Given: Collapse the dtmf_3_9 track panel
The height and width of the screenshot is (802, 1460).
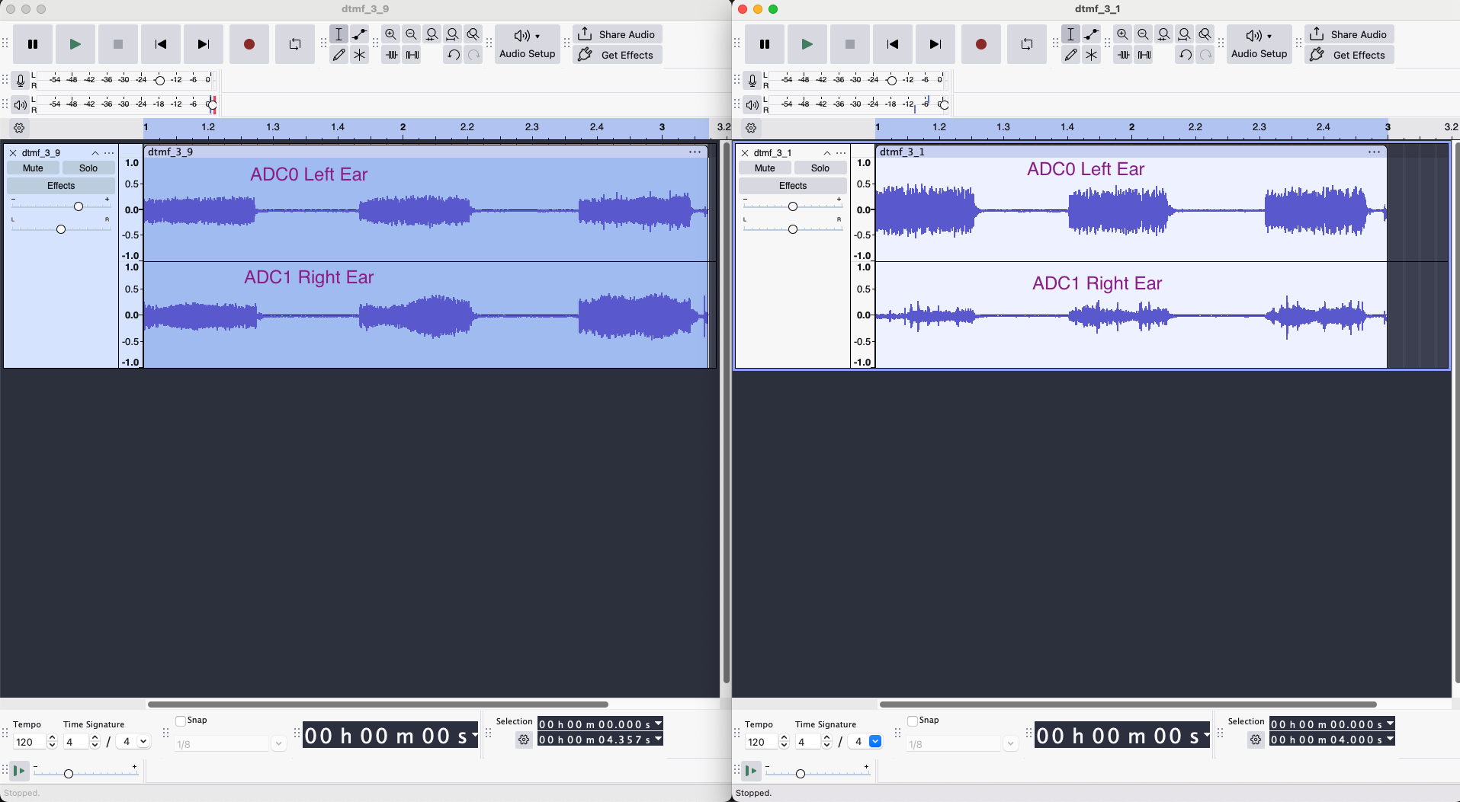Looking at the screenshot, I should click(95, 153).
